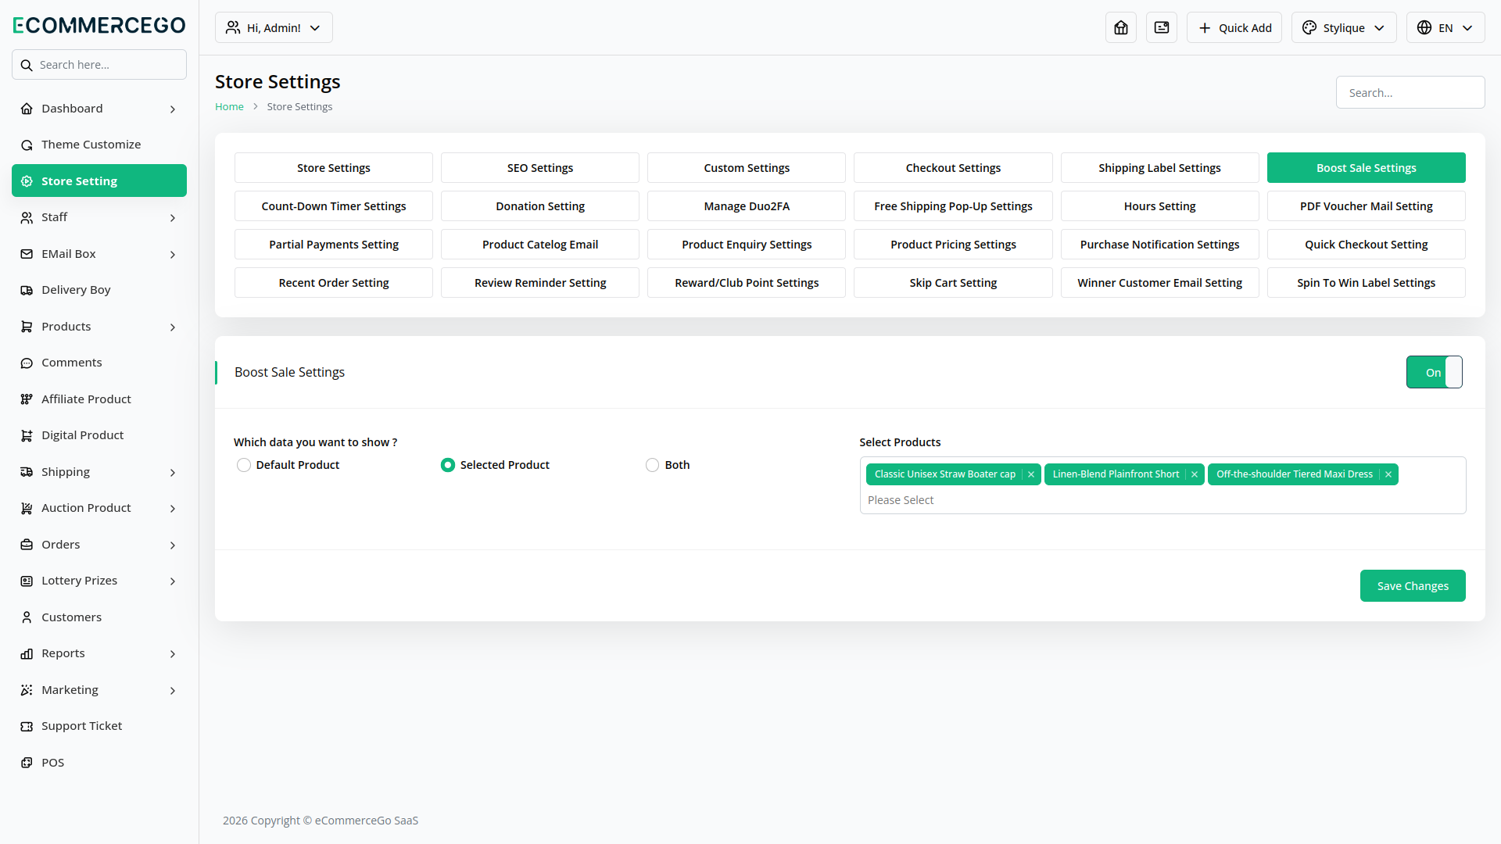The image size is (1501, 844).
Task: Toggle the Boost Sale Settings On switch
Action: tap(1434, 372)
